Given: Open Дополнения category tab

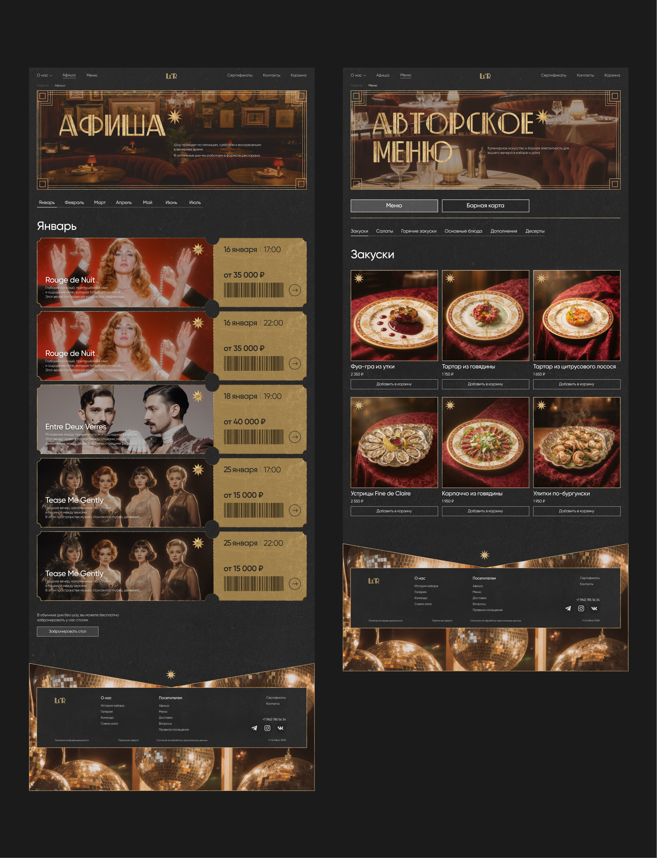Looking at the screenshot, I should [x=504, y=231].
